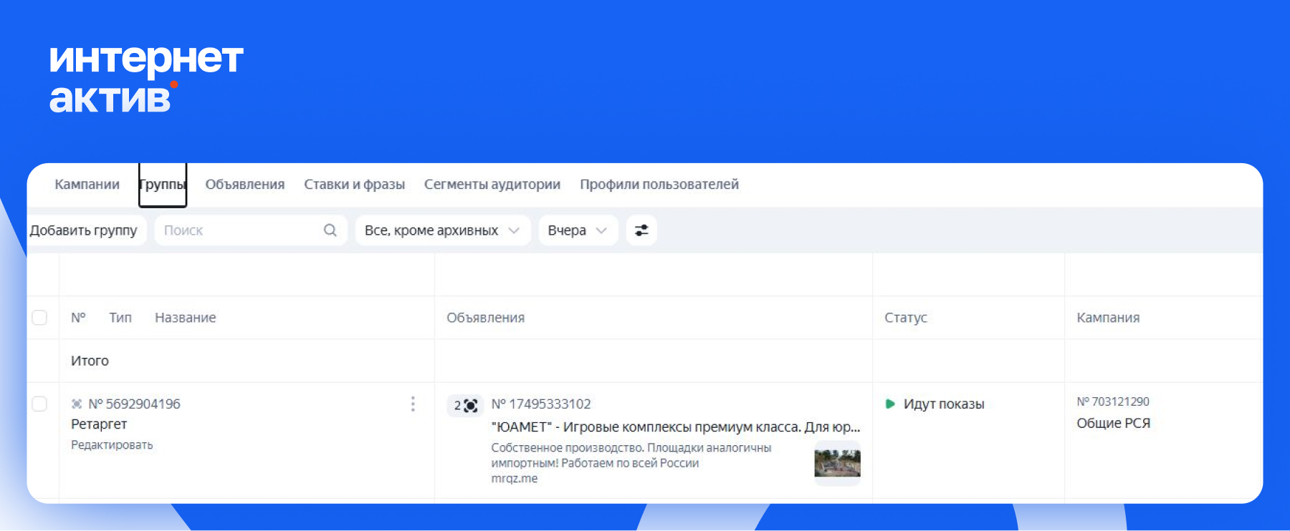1290x531 pixels.
Task: Expand the Все, кроме архивных filter dropdown
Action: pyautogui.click(x=443, y=230)
